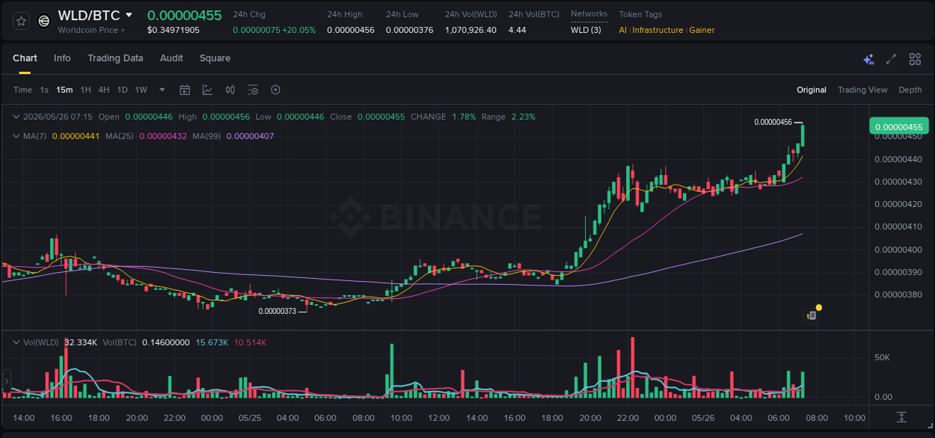Select the 1W interval

click(141, 90)
